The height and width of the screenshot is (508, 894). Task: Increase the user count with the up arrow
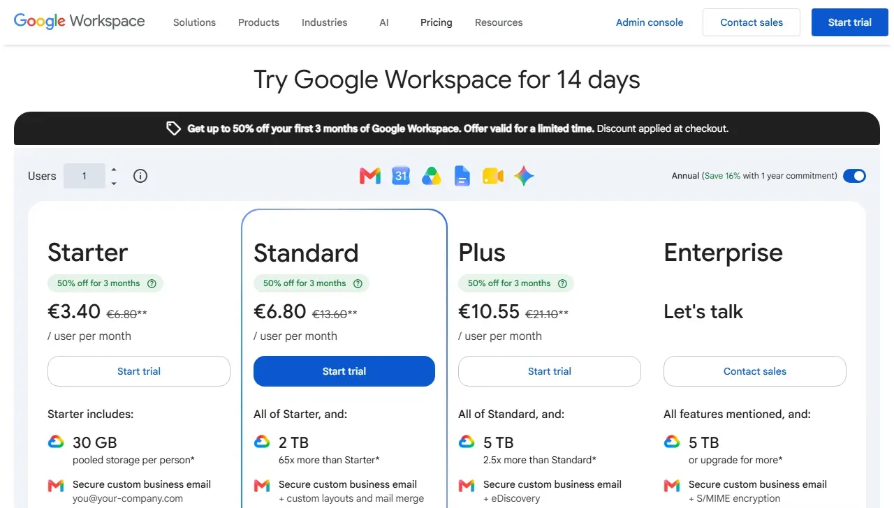point(114,169)
